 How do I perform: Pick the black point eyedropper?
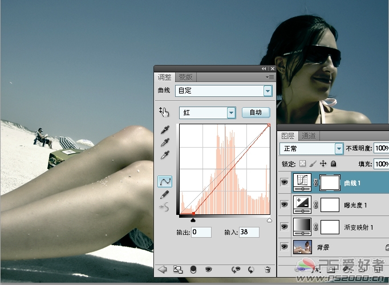coord(165,129)
